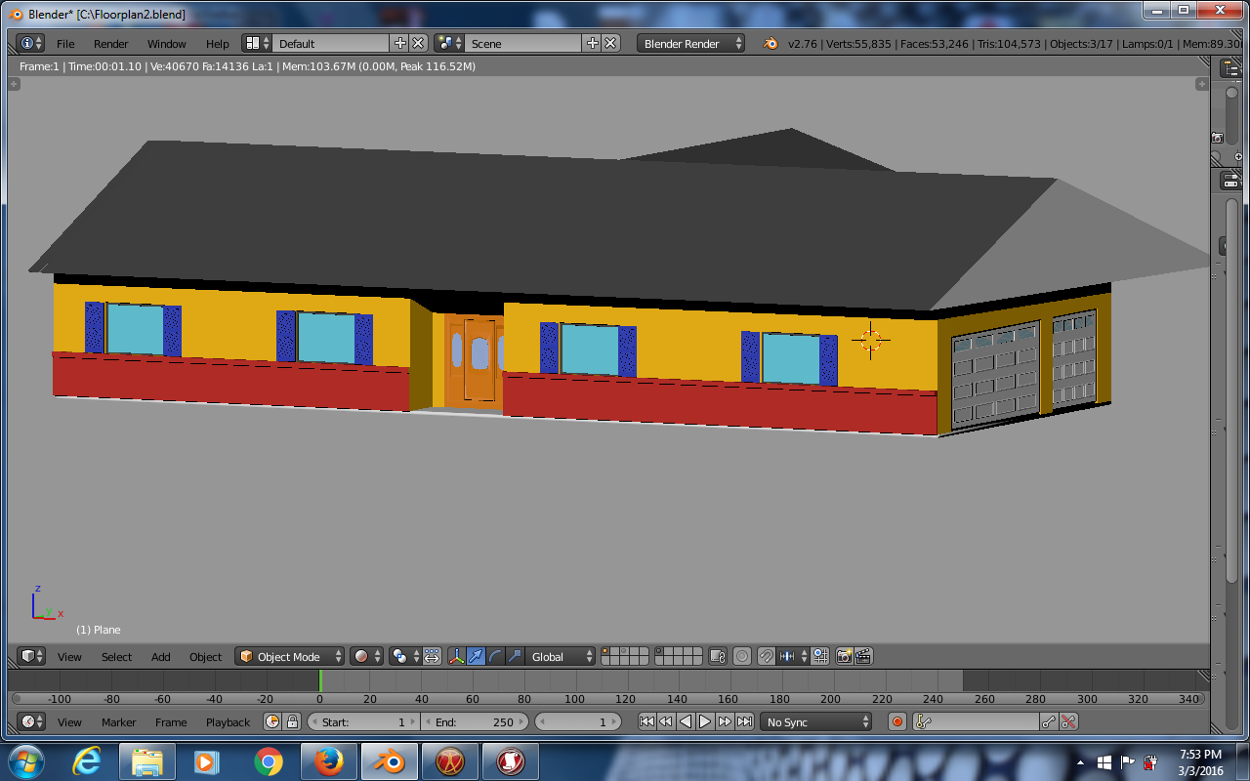The image size is (1250, 781).
Task: Click the snap target grid icon
Action: tap(820, 656)
